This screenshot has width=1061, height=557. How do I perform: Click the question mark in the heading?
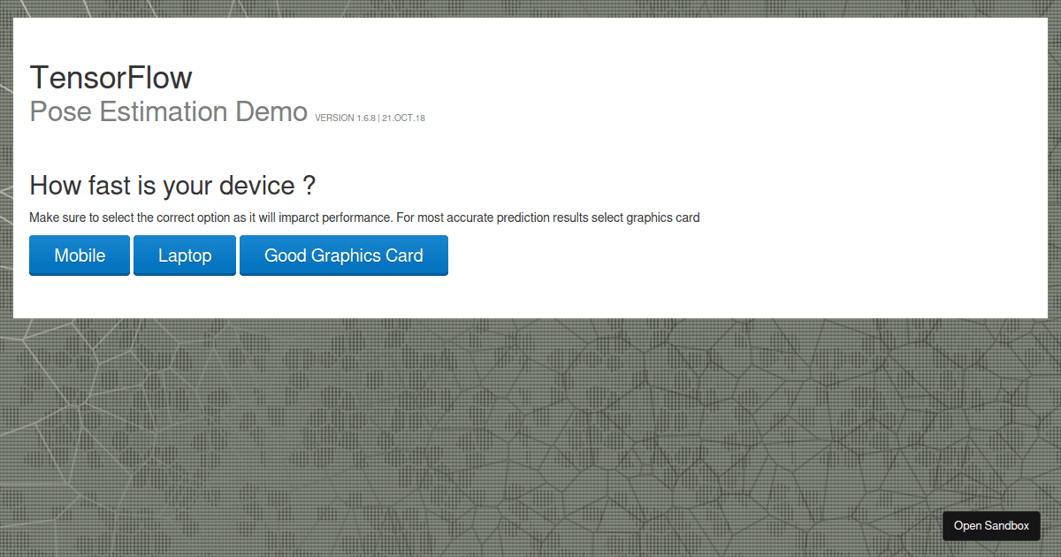(x=309, y=186)
